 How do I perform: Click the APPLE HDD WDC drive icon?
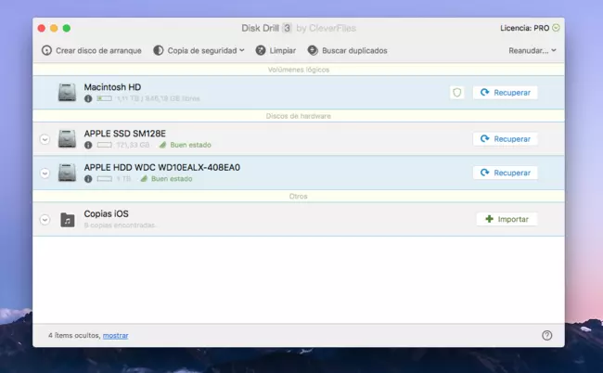click(x=67, y=173)
